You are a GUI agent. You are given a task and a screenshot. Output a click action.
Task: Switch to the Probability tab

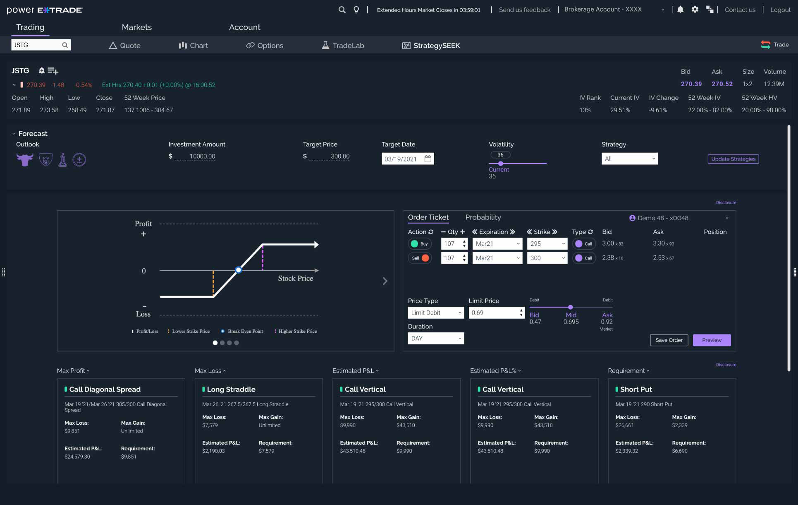pyautogui.click(x=483, y=217)
